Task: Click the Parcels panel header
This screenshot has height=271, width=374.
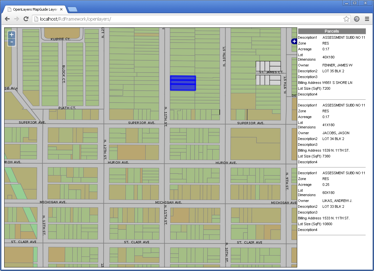Action: 331,31
